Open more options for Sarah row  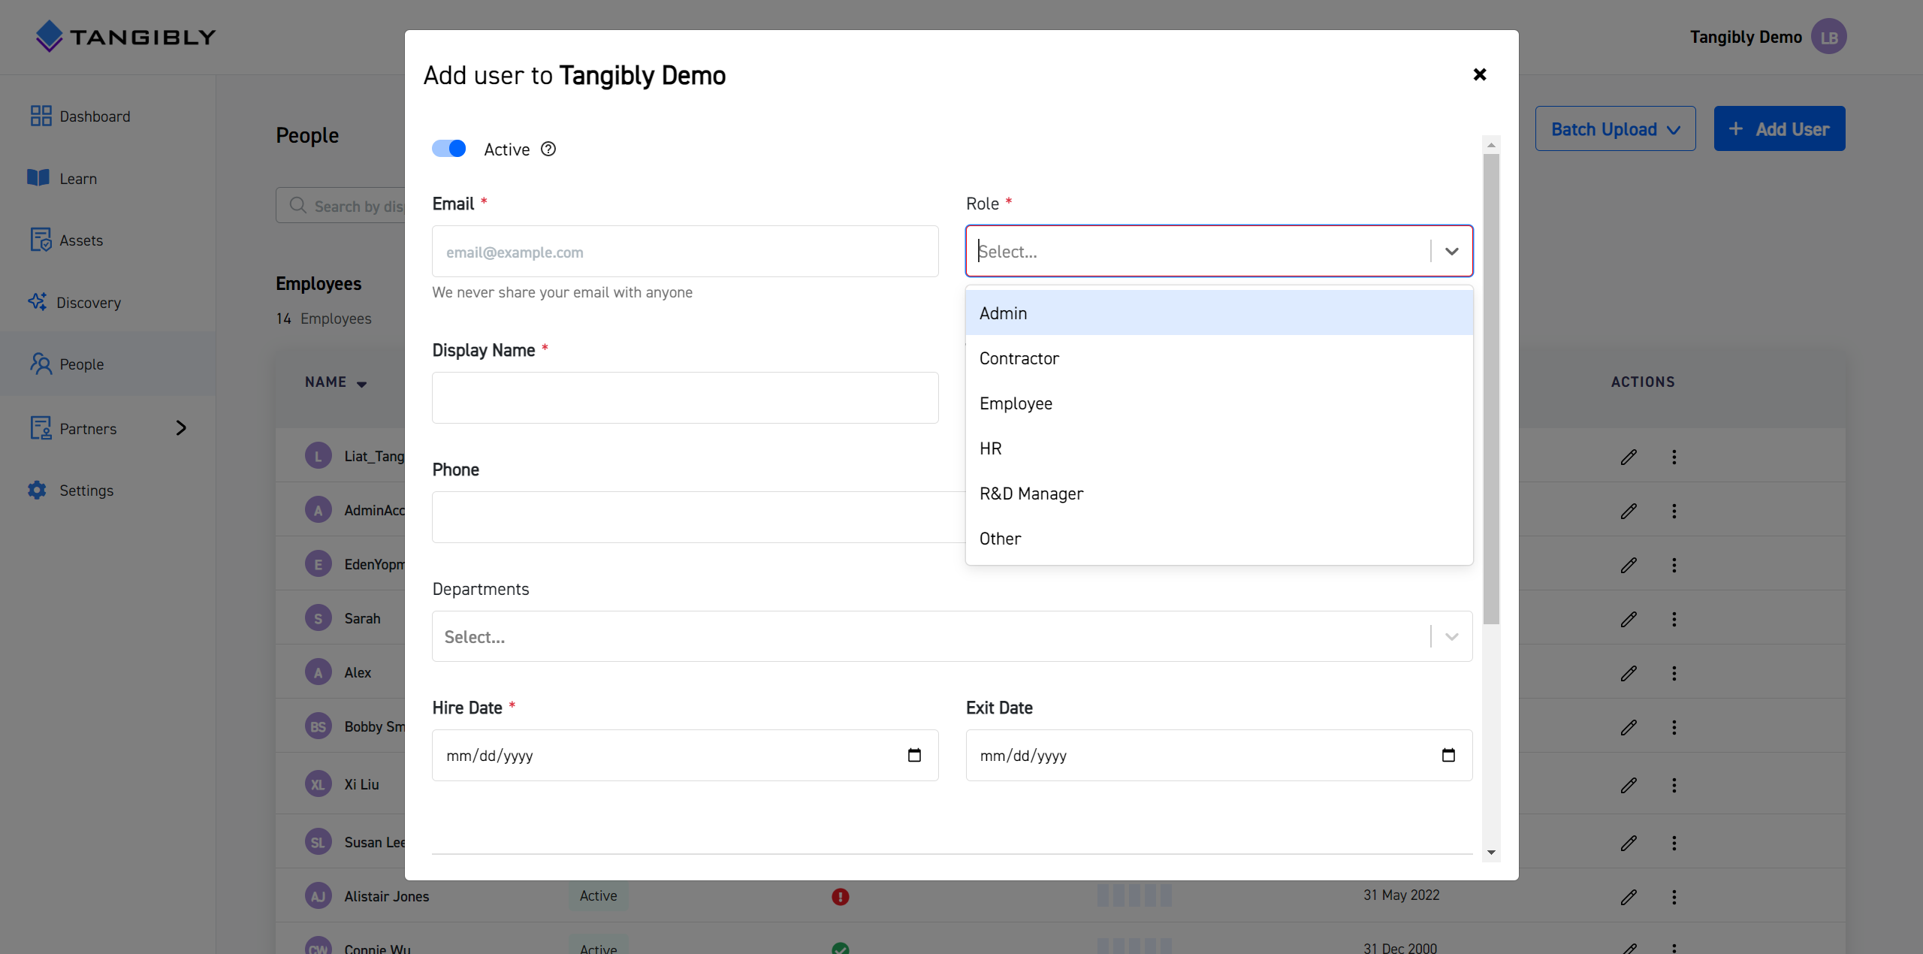pyautogui.click(x=1674, y=619)
